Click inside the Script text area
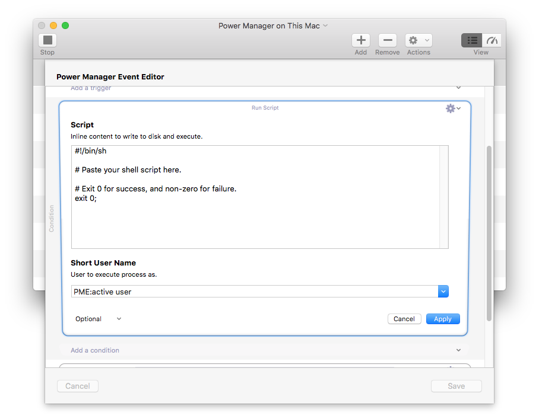This screenshot has width=539, height=416. click(255, 197)
